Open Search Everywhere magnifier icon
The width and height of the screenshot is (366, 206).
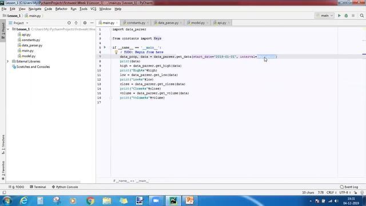coord(362,15)
